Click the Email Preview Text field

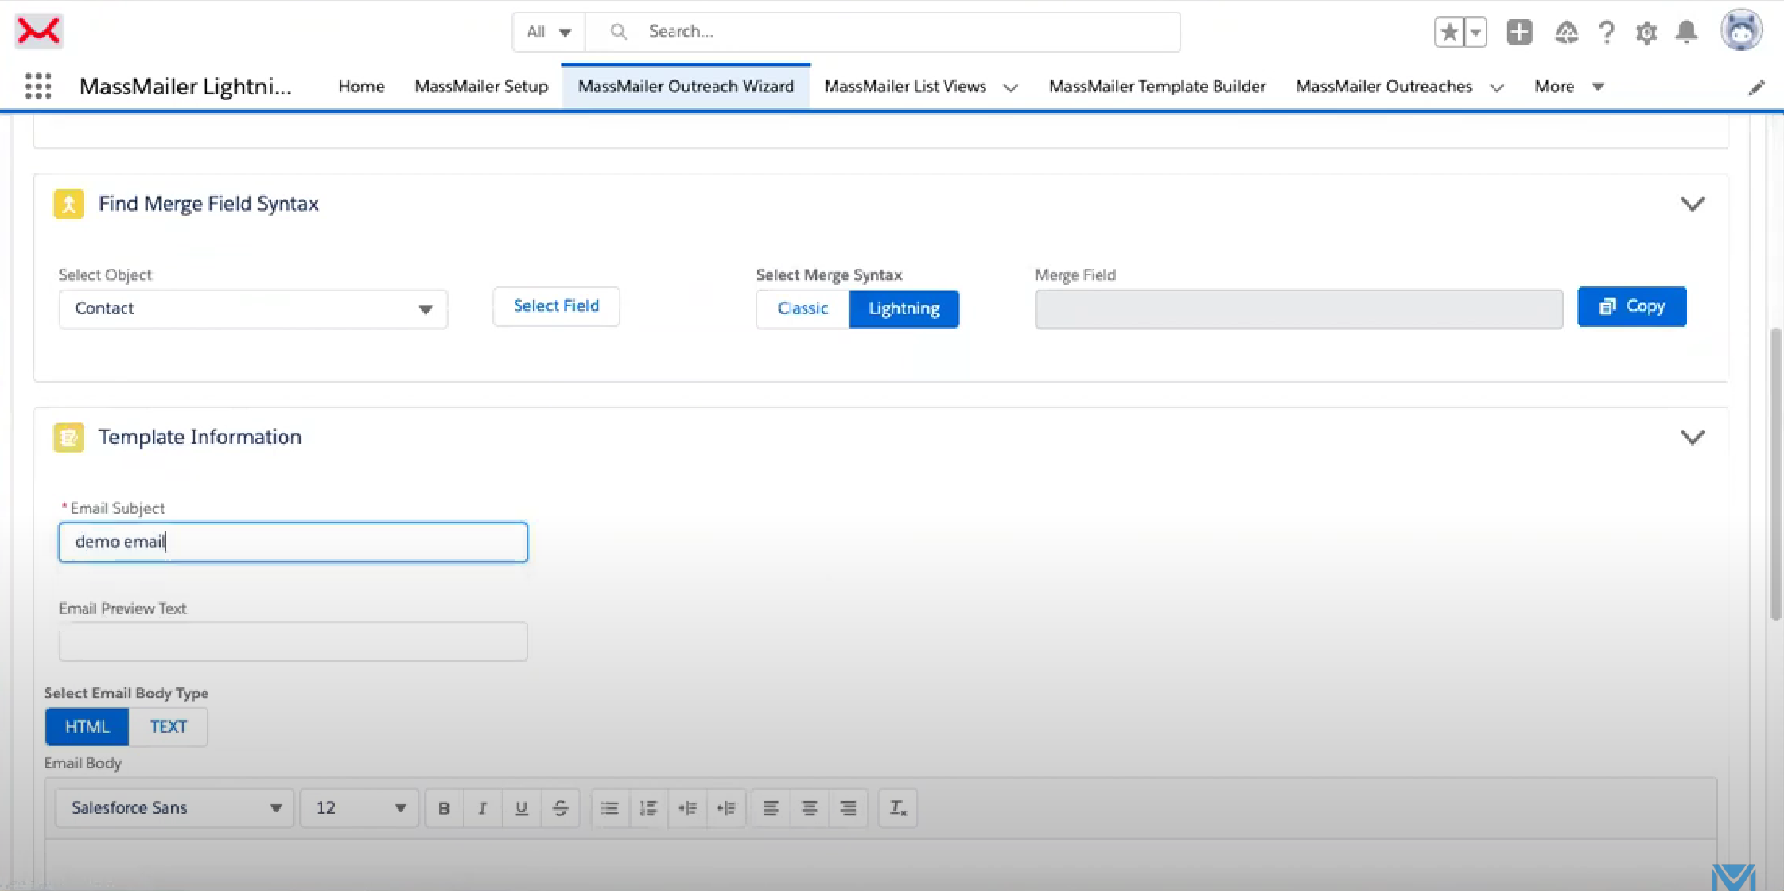click(293, 642)
